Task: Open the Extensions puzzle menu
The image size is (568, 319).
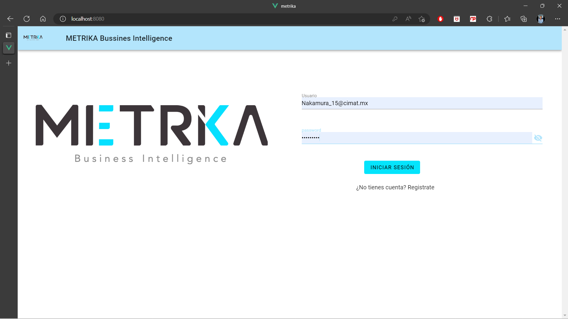Action: (489, 19)
